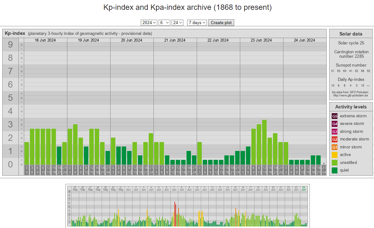Click the G1 minor storm badge
Screen dimensions: 374x228
pos(335,147)
